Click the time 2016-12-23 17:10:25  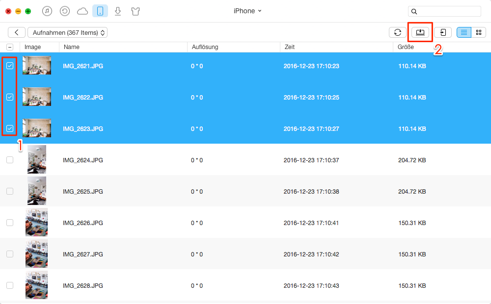tap(311, 97)
